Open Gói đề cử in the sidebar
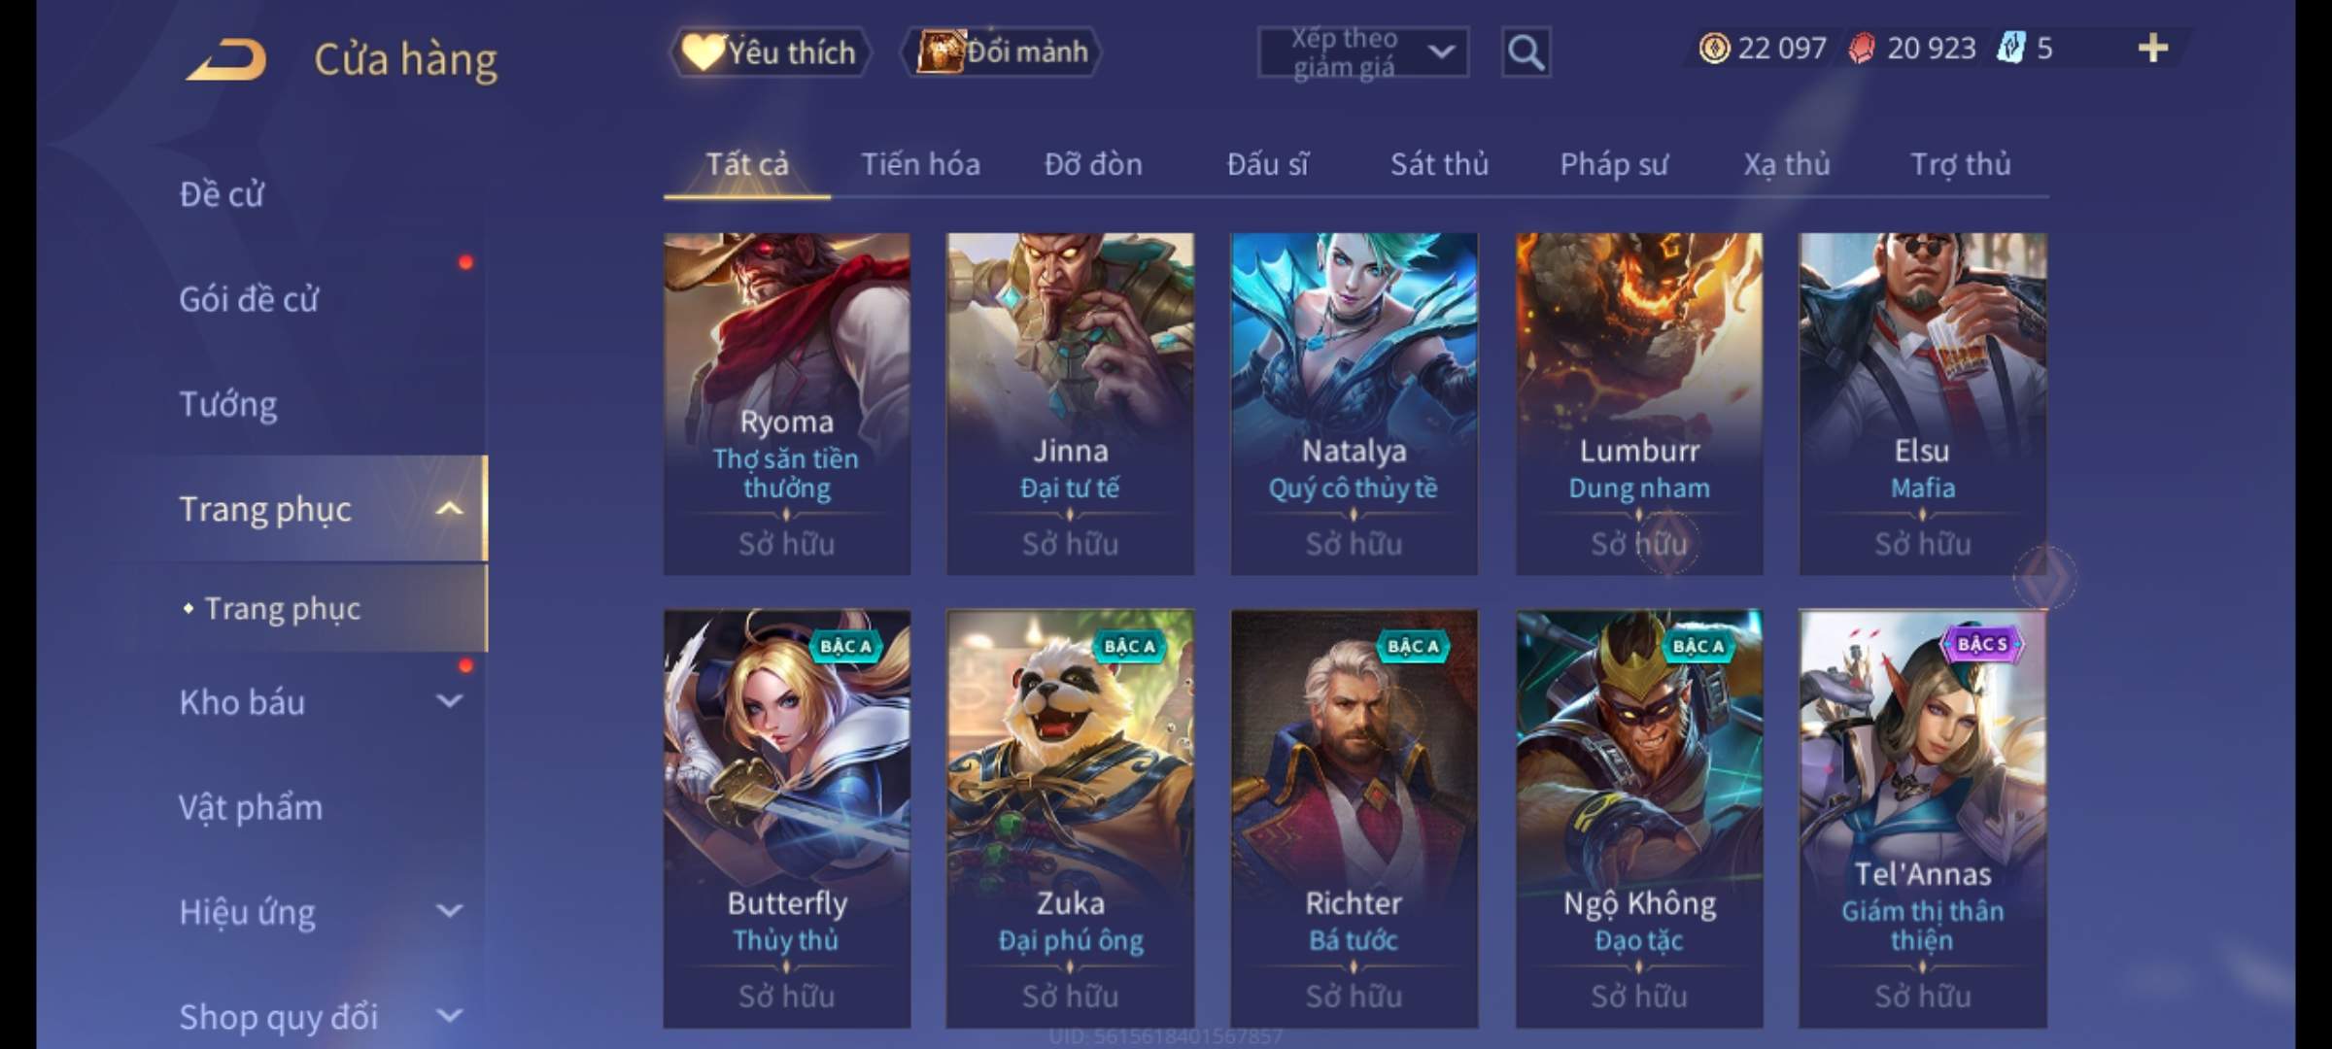This screenshot has height=1049, width=2332. point(249,299)
